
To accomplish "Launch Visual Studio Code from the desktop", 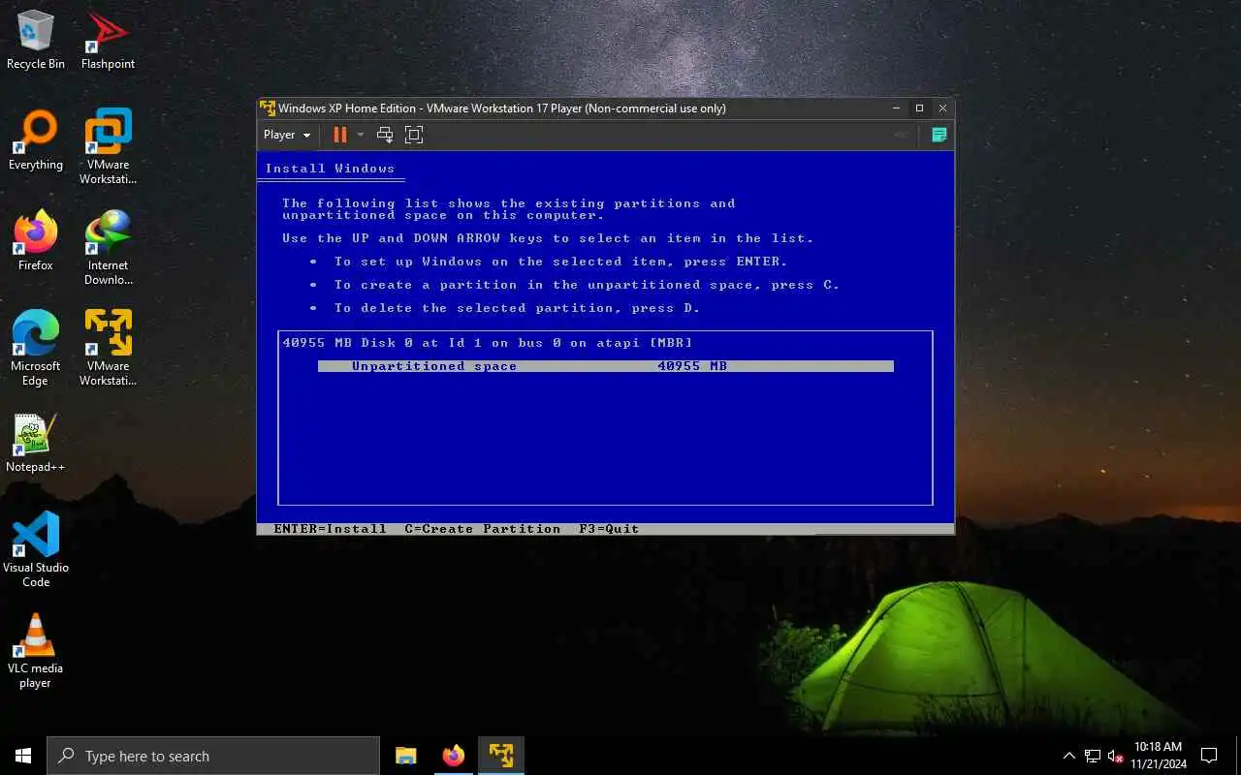I will [x=36, y=549].
